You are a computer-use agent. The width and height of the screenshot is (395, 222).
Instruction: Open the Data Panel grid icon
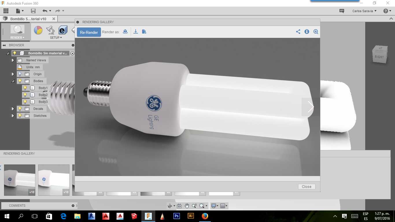coord(6,11)
